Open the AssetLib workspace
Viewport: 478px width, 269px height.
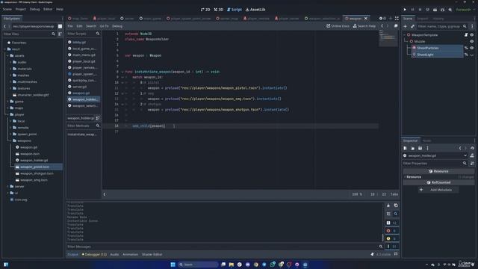[255, 10]
